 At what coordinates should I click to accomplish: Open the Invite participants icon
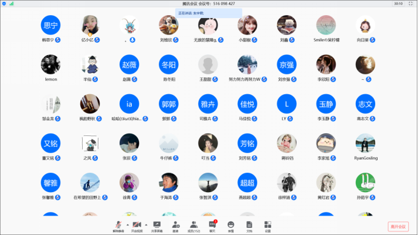[x=175, y=226]
